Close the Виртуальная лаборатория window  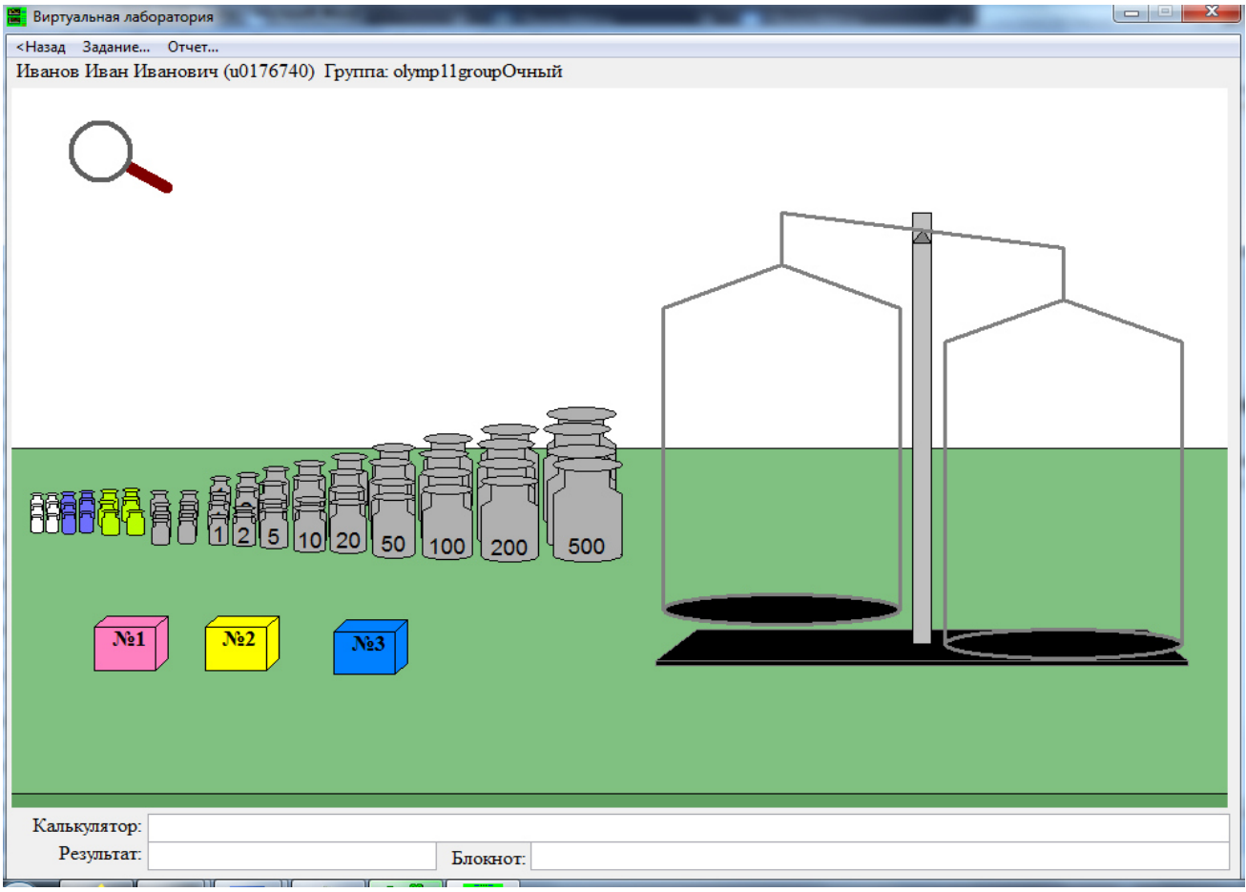[x=1211, y=12]
